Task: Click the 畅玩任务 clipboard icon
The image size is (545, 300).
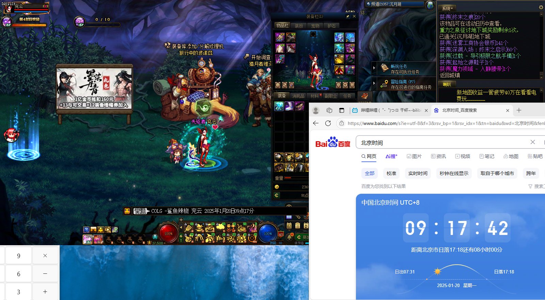Action: click(x=385, y=67)
